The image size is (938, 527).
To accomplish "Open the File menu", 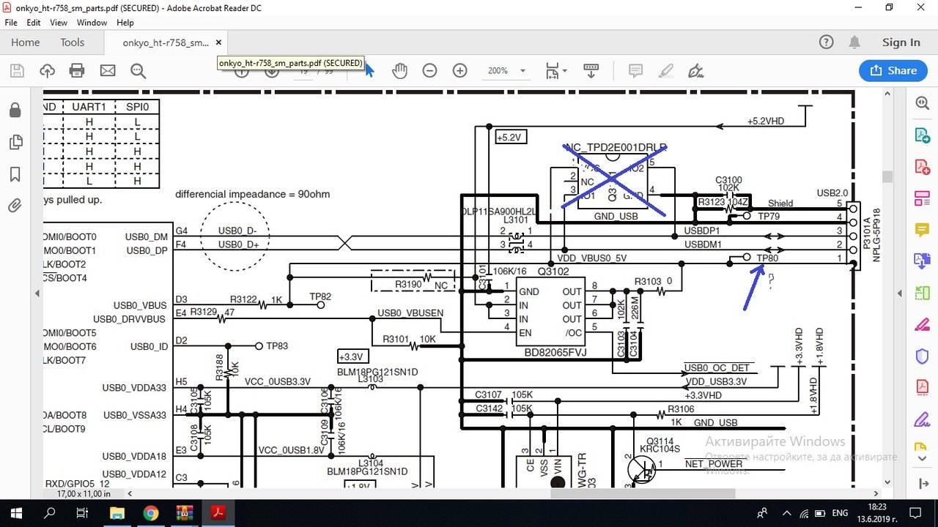I will (x=12, y=23).
